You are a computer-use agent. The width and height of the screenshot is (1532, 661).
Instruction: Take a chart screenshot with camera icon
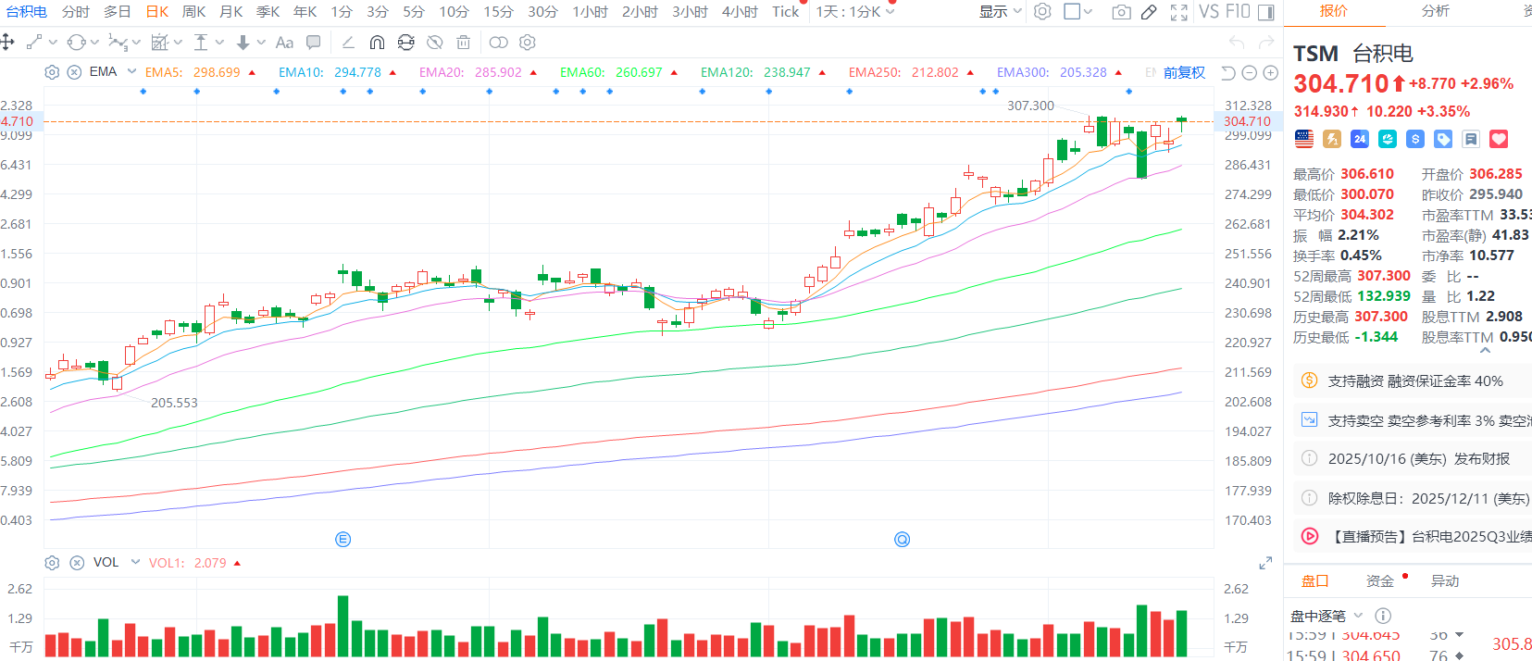tap(1121, 11)
